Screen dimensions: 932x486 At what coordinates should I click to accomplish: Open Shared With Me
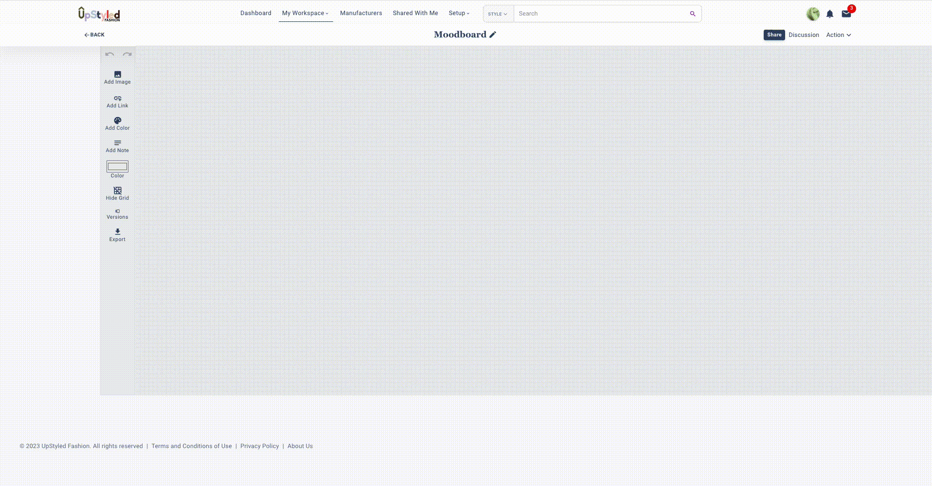pyautogui.click(x=415, y=13)
